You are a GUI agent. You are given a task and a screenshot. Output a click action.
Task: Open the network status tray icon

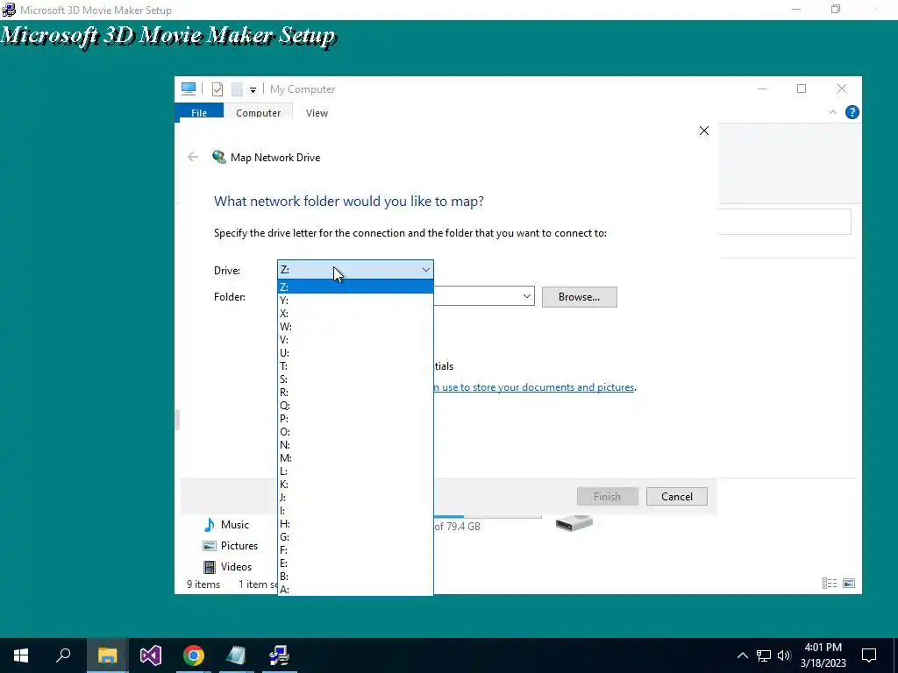click(764, 655)
